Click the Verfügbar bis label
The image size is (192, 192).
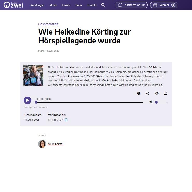pyautogui.click(x=57, y=115)
